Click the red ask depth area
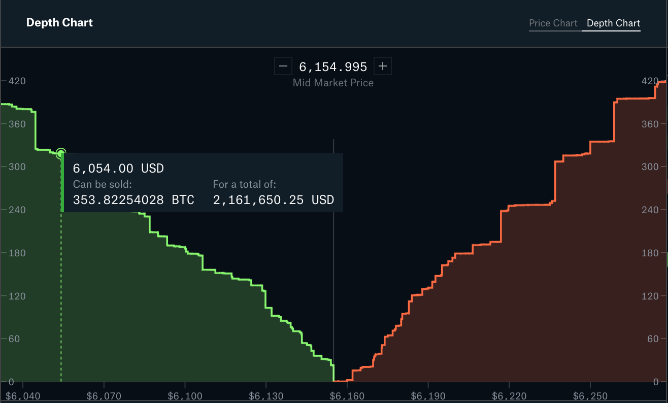 point(533,305)
